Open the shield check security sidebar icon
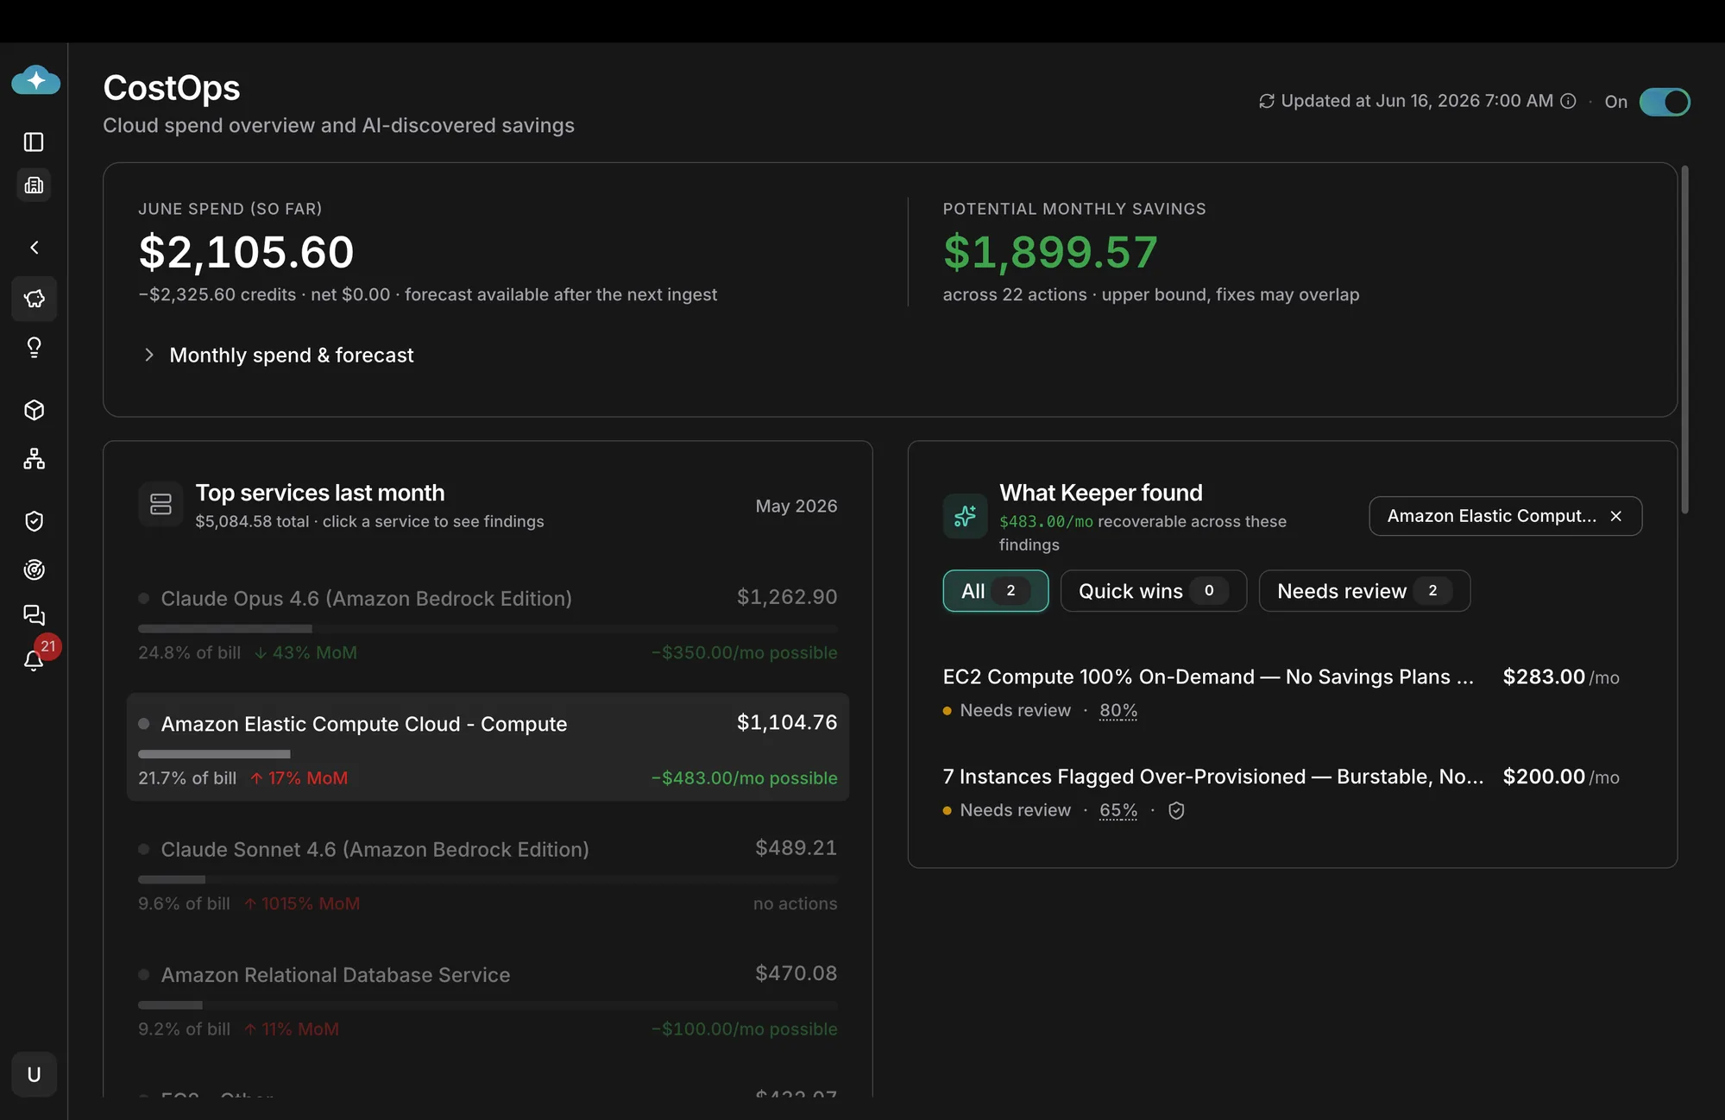Screen dimensions: 1725x1120 pos(34,521)
